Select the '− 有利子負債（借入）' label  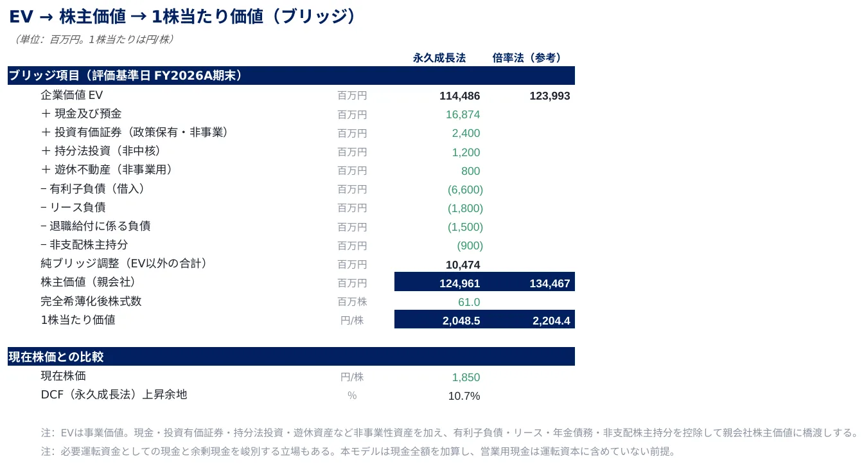tap(93, 189)
